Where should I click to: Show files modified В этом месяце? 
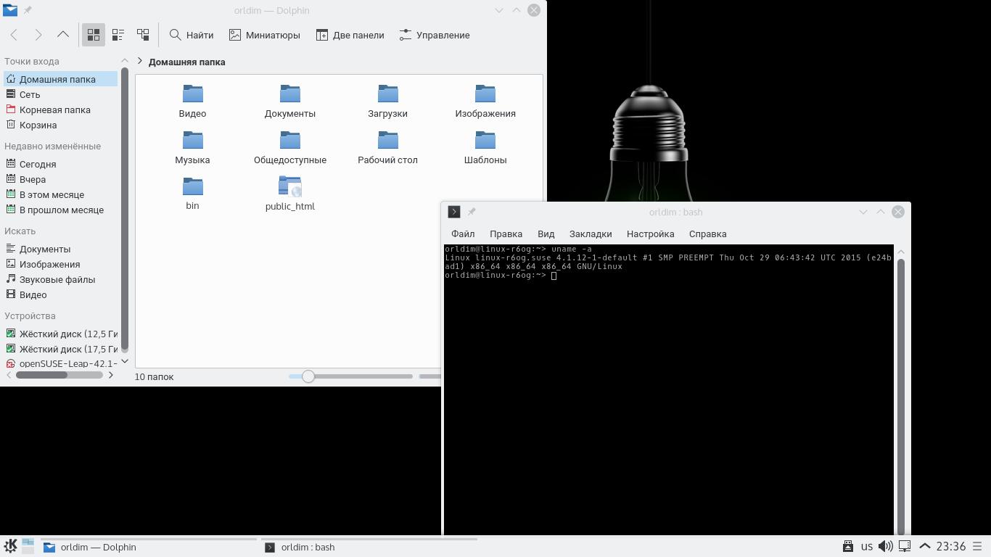[x=60, y=194]
